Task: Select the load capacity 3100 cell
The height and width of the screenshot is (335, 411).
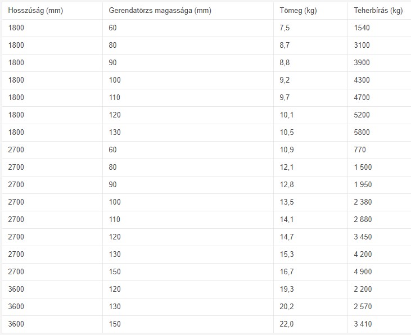Action: pos(362,46)
